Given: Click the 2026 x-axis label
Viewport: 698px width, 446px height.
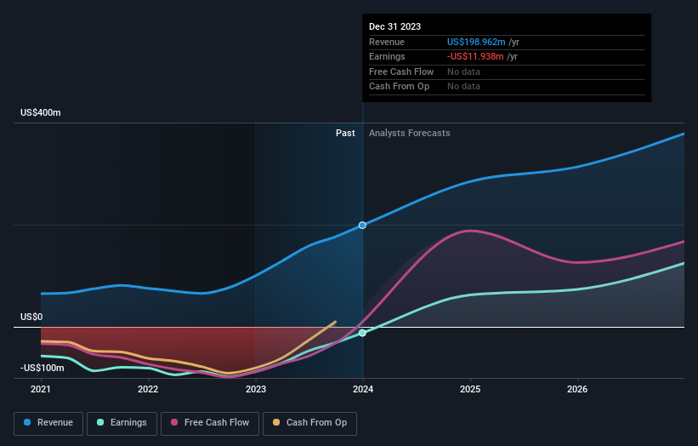Looking at the screenshot, I should click(577, 390).
